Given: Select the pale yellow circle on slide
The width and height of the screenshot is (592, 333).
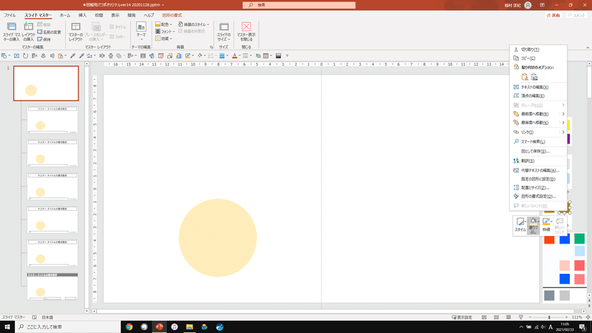Looking at the screenshot, I should point(218,238).
